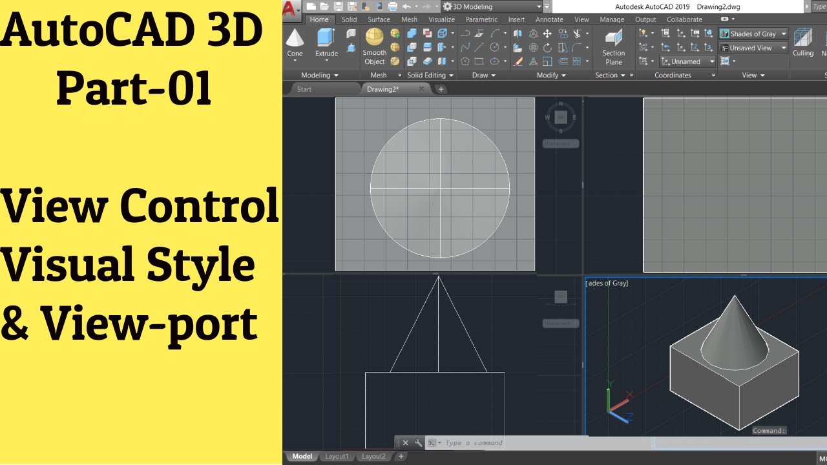This screenshot has width=827, height=465.
Task: Expand the Section panel
Action: (x=610, y=75)
